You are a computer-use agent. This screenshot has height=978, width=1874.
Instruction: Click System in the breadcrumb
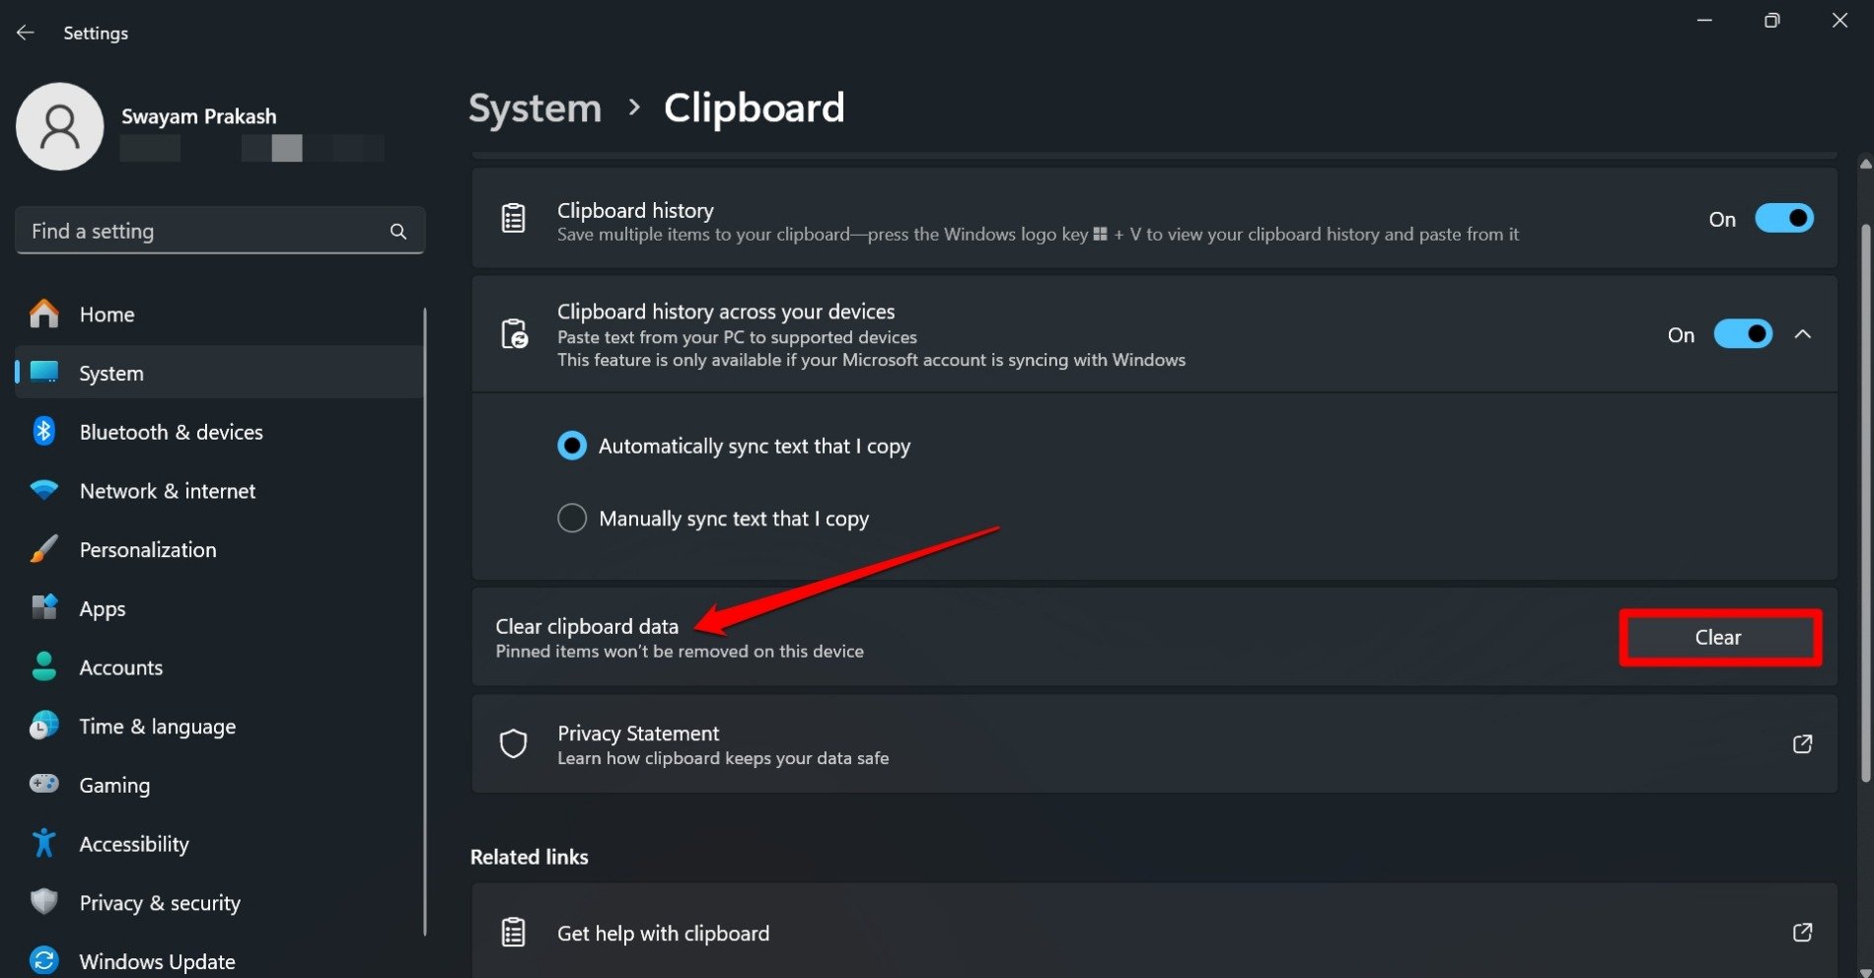click(x=535, y=108)
